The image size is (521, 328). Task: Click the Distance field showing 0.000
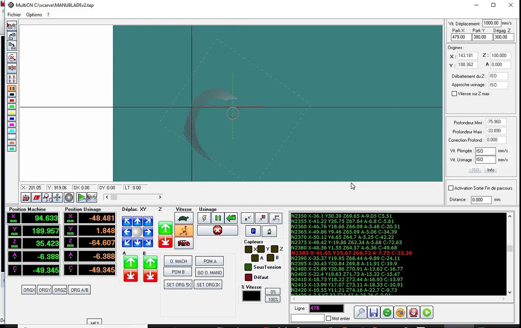pos(481,200)
